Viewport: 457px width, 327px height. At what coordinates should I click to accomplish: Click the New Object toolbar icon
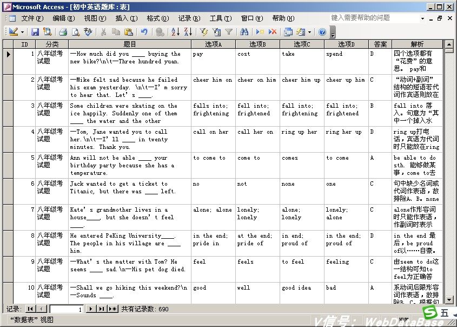tap(301, 32)
